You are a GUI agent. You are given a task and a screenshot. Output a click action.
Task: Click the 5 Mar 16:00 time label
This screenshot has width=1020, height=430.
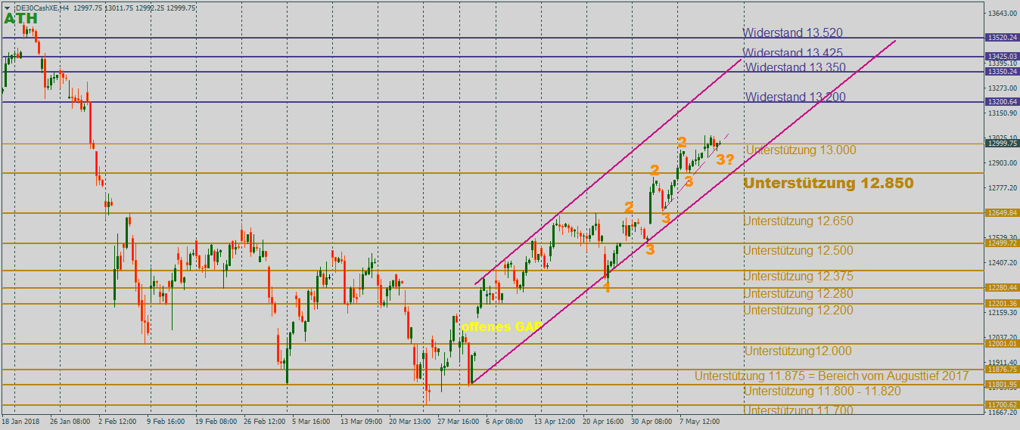coord(311,422)
